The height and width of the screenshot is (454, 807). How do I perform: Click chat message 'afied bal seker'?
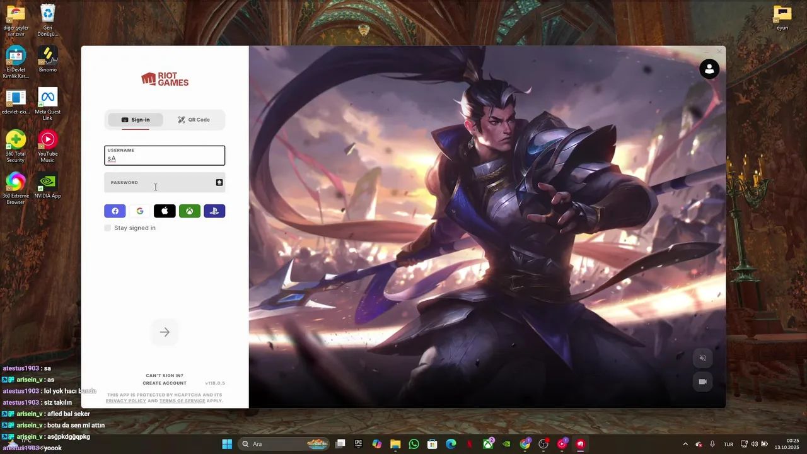click(x=69, y=414)
